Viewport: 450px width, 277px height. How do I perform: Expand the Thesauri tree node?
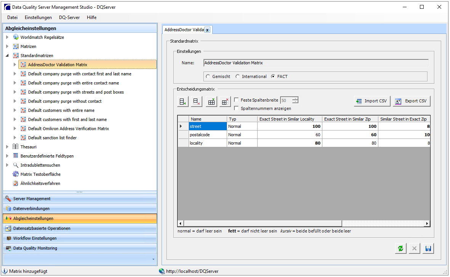pos(8,146)
